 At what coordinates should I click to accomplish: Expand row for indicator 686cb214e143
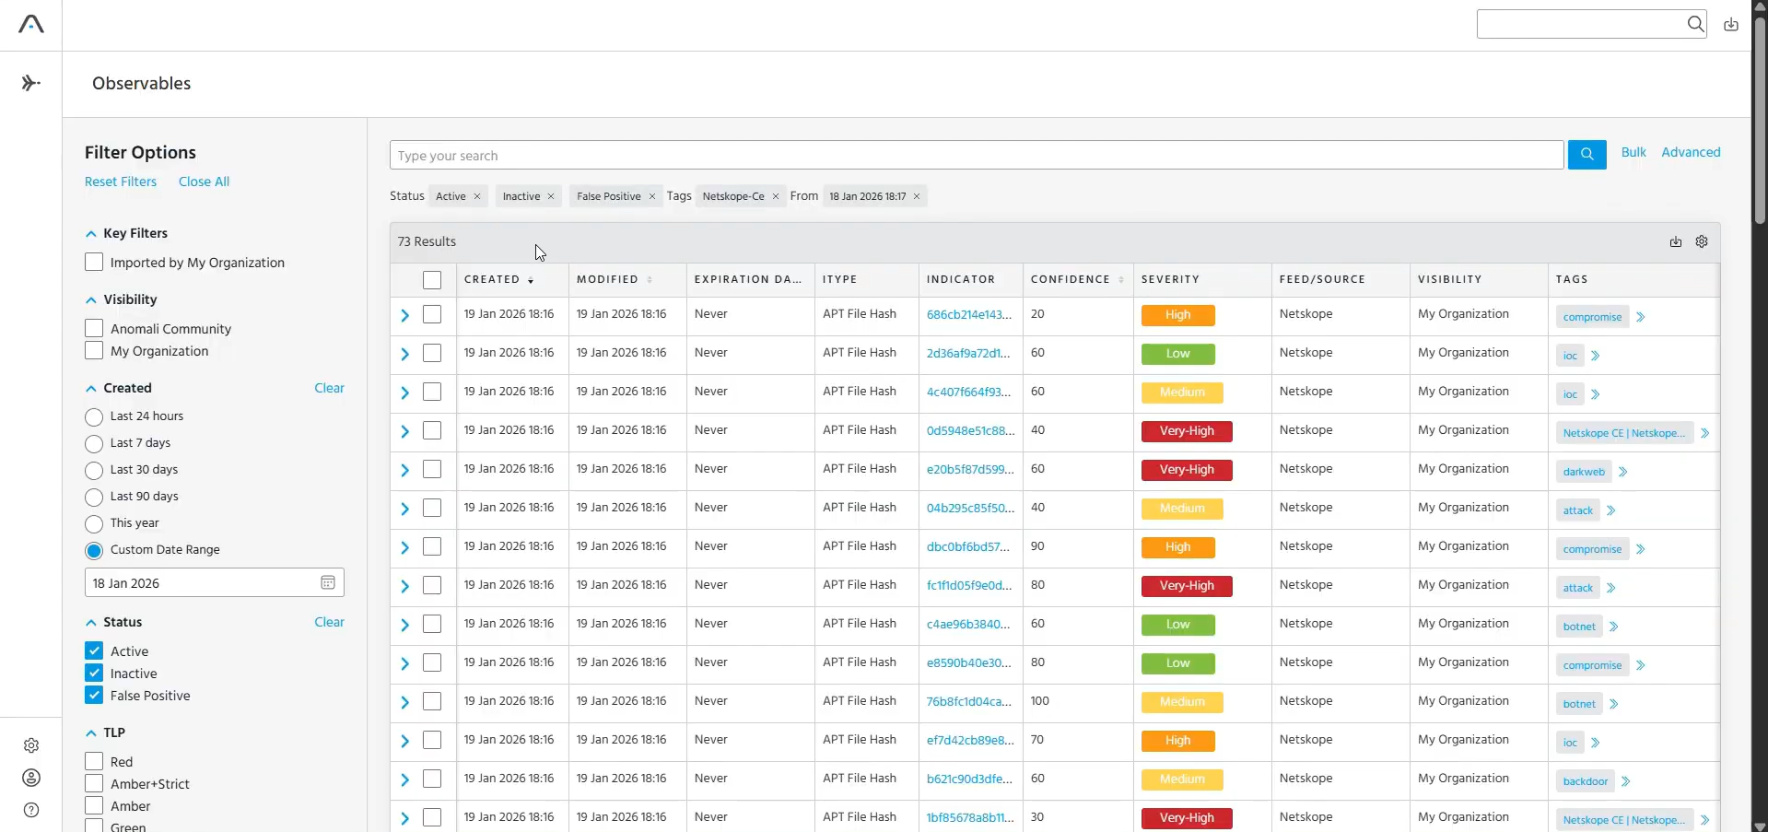tap(404, 315)
